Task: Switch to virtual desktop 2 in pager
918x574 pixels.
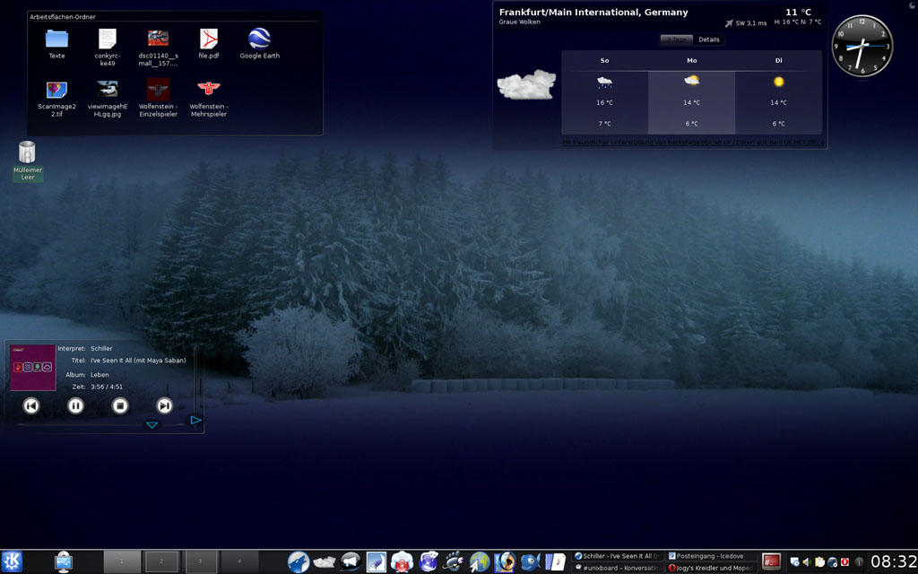Action: [x=161, y=561]
